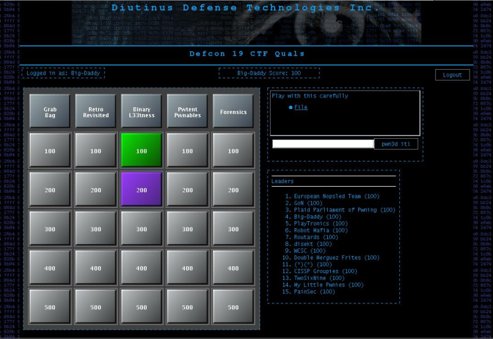Image resolution: width=493 pixels, height=339 pixels.
Task: Select the Pwtent Pwnables category header
Action: [x=187, y=112]
